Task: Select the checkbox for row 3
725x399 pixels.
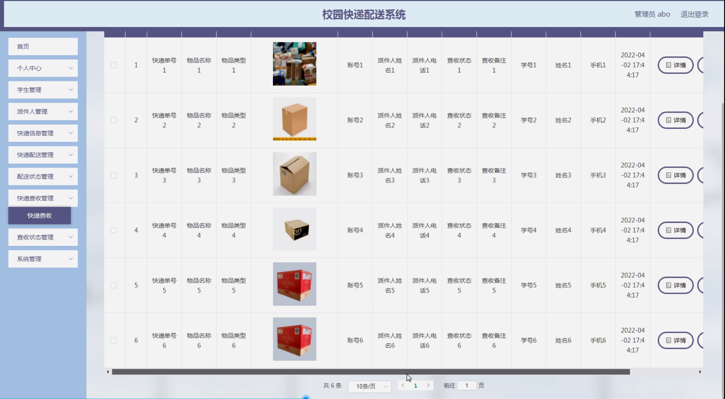Action: [114, 175]
